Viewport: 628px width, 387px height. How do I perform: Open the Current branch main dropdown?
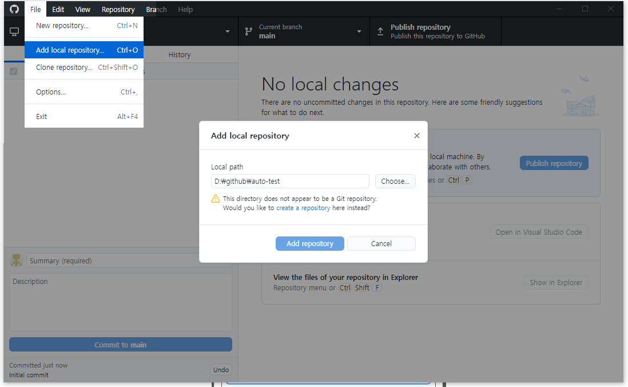pyautogui.click(x=304, y=31)
